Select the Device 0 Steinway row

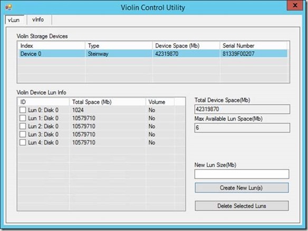(x=153, y=54)
